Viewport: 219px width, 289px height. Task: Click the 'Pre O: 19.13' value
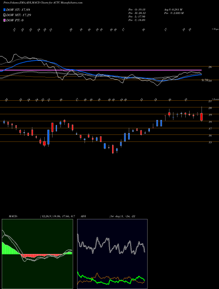[x=137, y=10]
